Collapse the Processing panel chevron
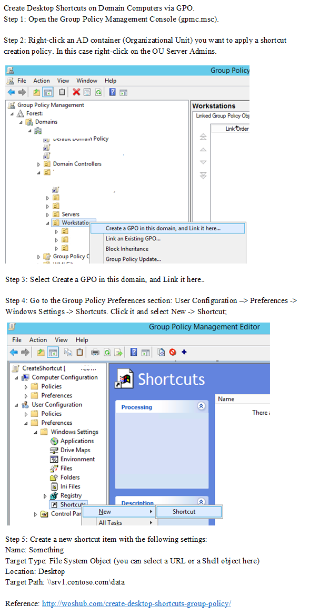 (x=202, y=406)
